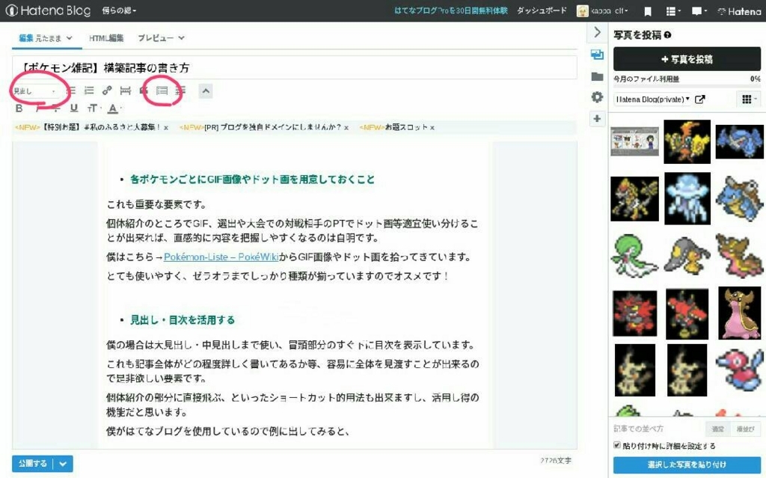Toggle '貼り付け時に詳細を設定する' checkbox
The image size is (766, 478).
(x=617, y=446)
